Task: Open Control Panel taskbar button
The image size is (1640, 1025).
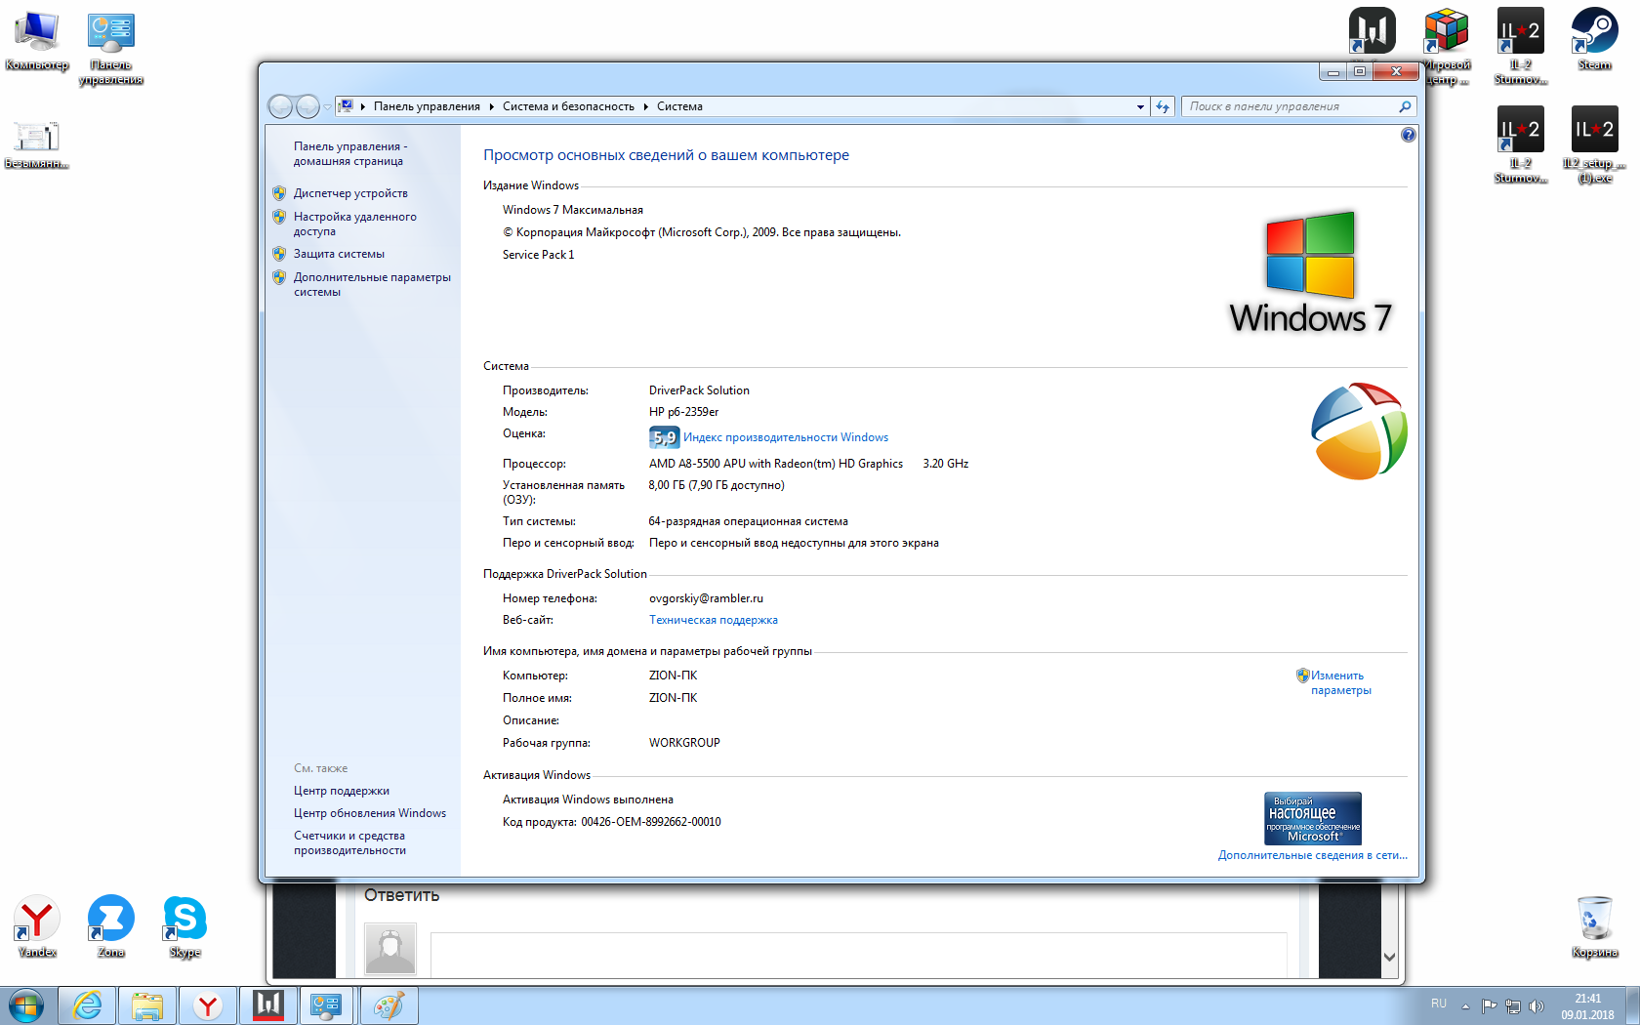Action: [326, 1005]
